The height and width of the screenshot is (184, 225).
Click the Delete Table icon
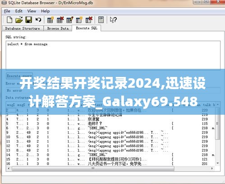pos(60,20)
